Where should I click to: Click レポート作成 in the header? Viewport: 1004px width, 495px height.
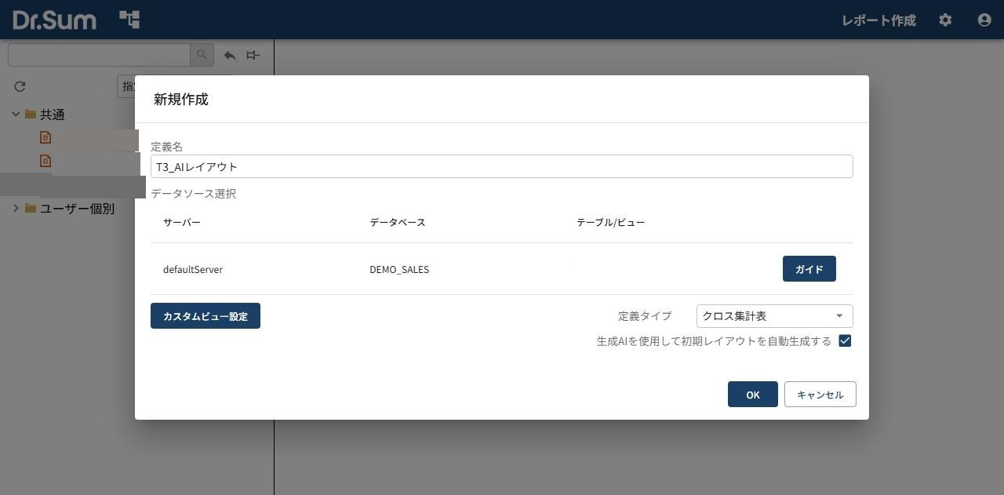[x=878, y=20]
